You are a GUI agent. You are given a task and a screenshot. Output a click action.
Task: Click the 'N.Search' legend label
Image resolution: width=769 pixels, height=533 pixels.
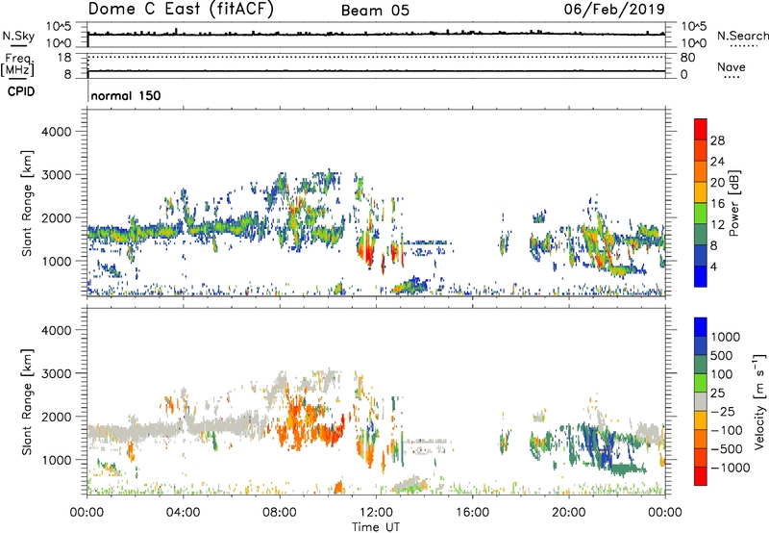click(742, 36)
